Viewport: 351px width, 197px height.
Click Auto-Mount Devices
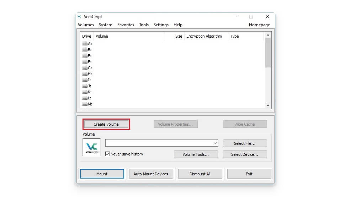151,174
